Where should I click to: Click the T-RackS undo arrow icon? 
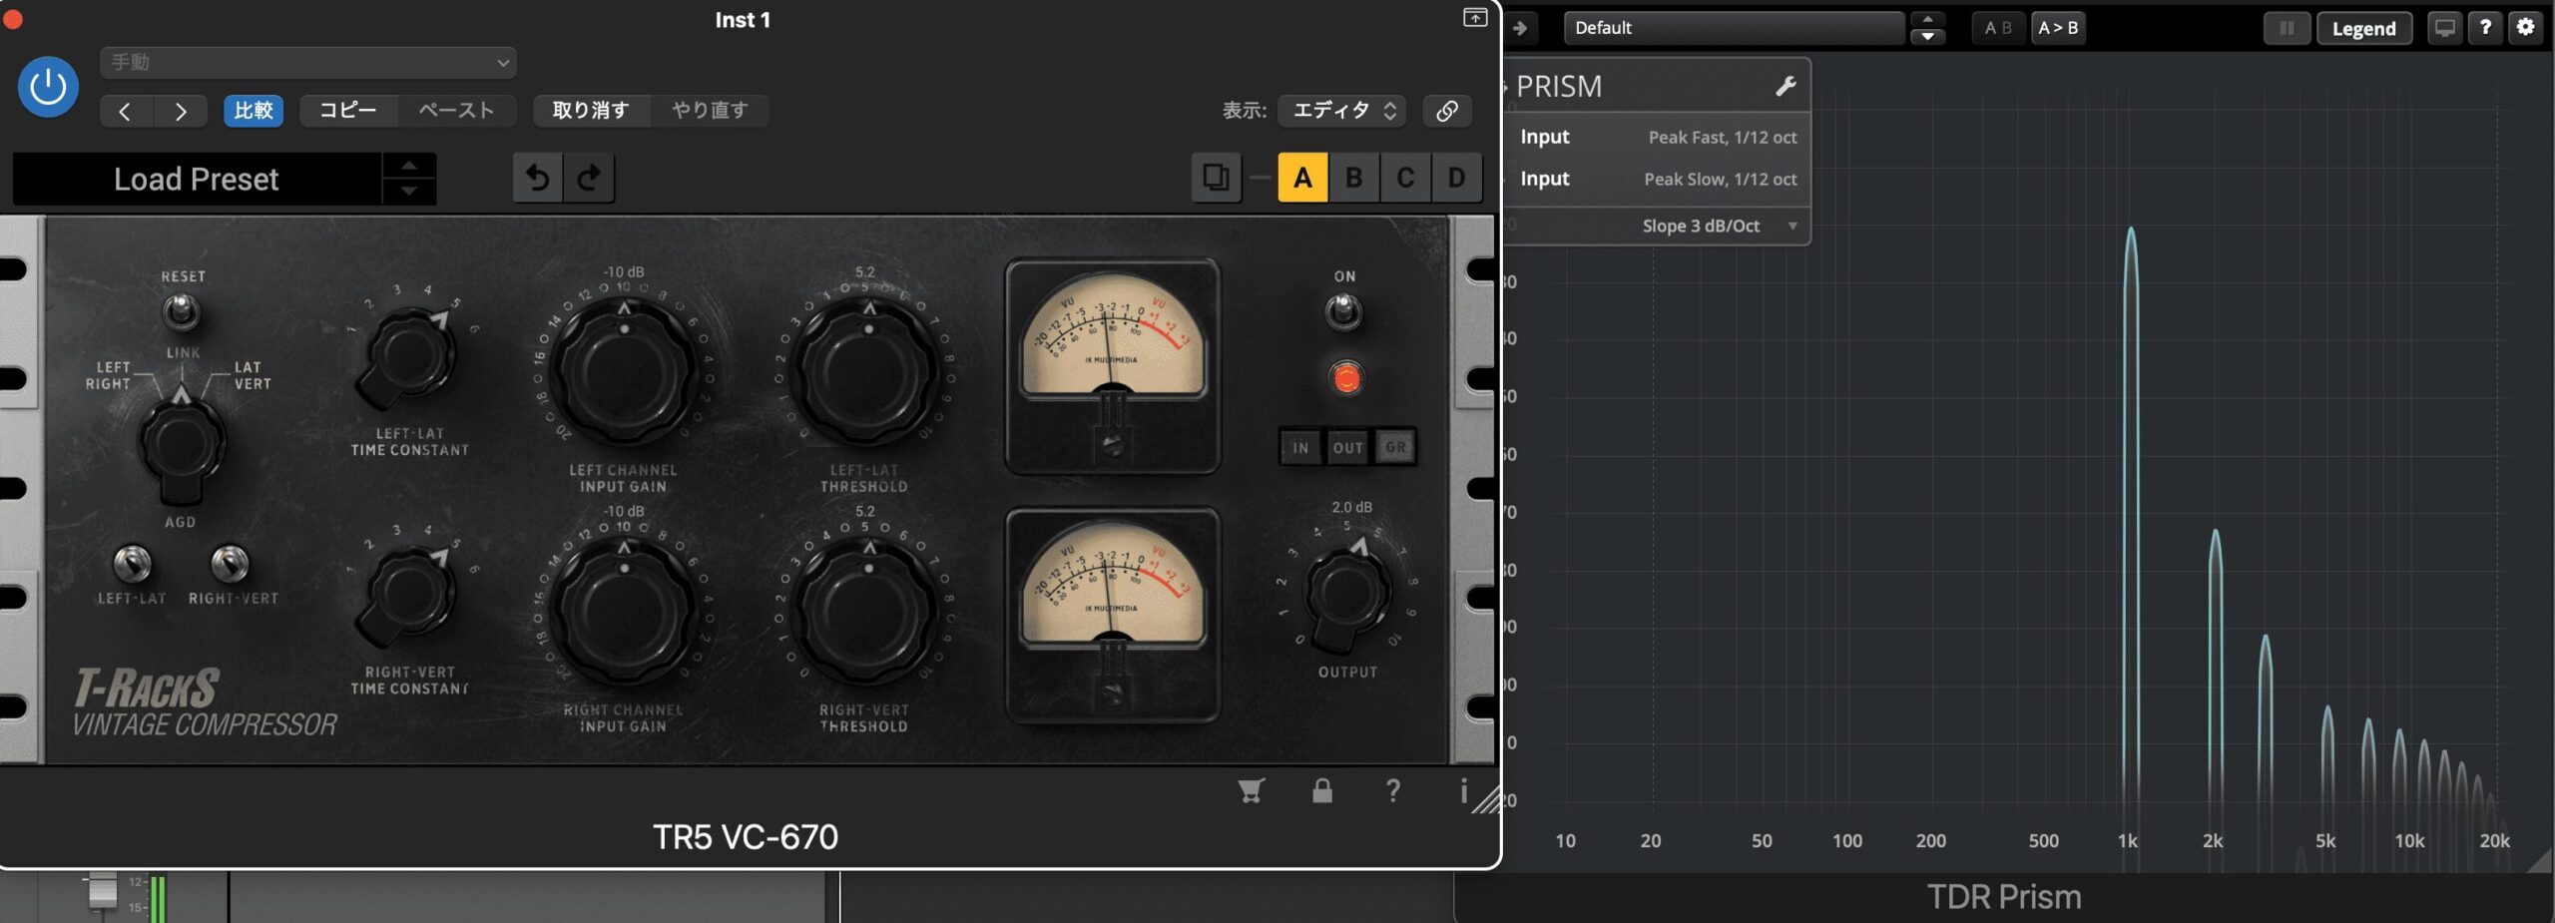click(x=538, y=179)
